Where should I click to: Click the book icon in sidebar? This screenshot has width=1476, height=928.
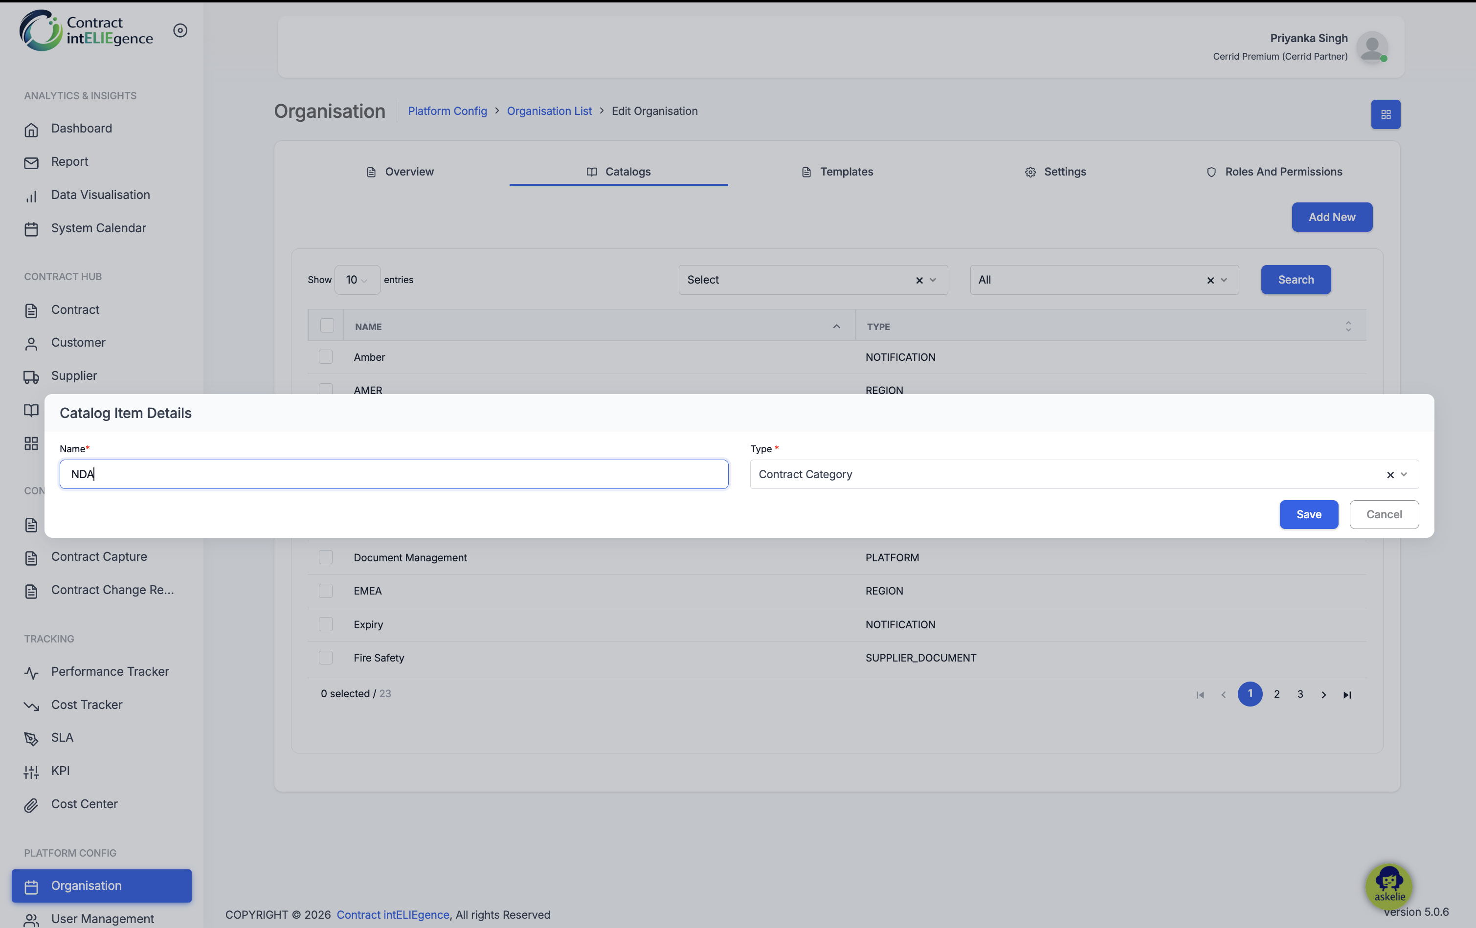click(x=31, y=410)
